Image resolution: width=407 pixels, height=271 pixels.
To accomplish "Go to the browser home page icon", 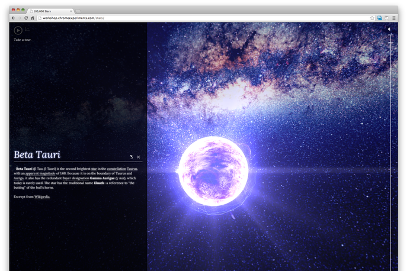I will (x=33, y=18).
